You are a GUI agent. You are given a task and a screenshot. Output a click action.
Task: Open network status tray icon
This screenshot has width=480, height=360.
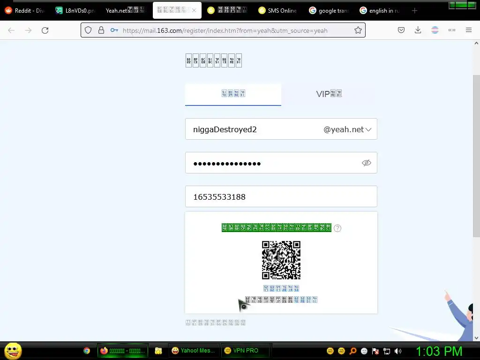387,351
